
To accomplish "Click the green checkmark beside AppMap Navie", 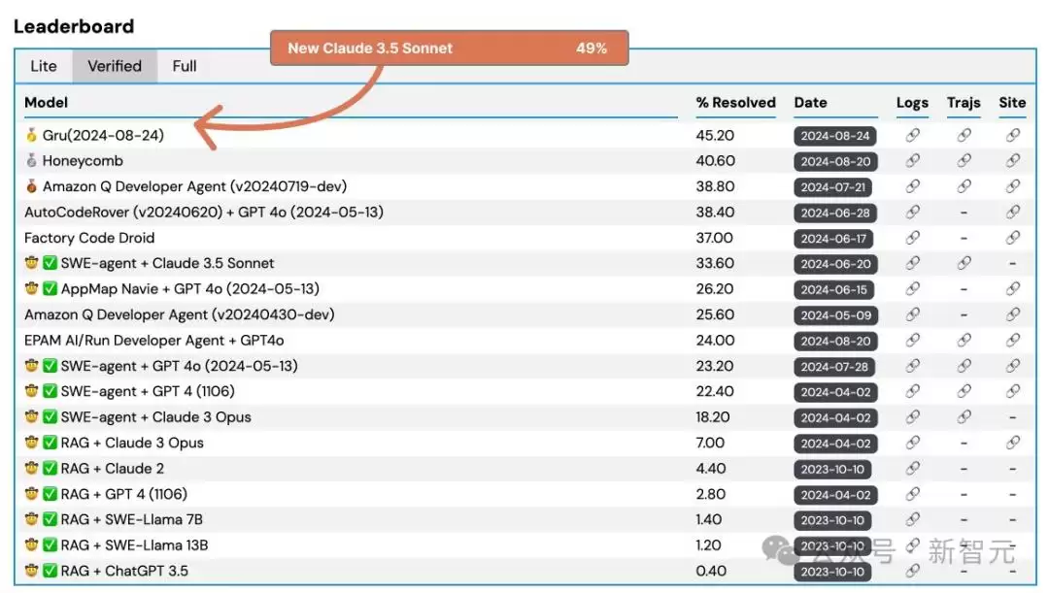I will (x=51, y=289).
